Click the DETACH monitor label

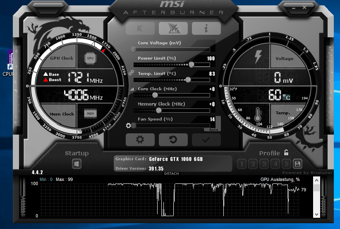(x=172, y=174)
